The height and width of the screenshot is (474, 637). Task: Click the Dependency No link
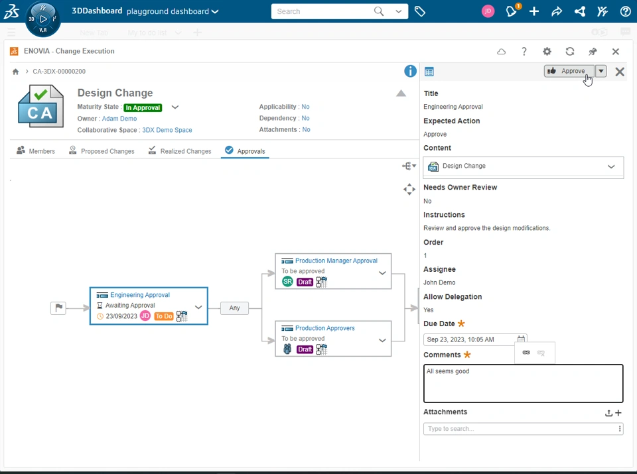[x=305, y=118]
